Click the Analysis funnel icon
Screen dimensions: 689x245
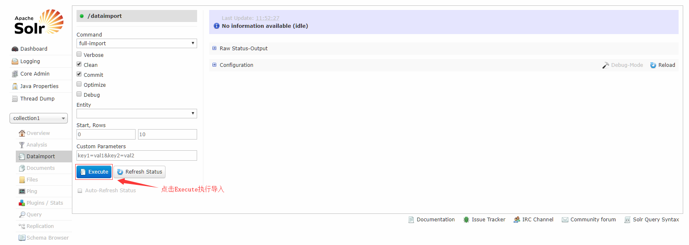(x=22, y=145)
